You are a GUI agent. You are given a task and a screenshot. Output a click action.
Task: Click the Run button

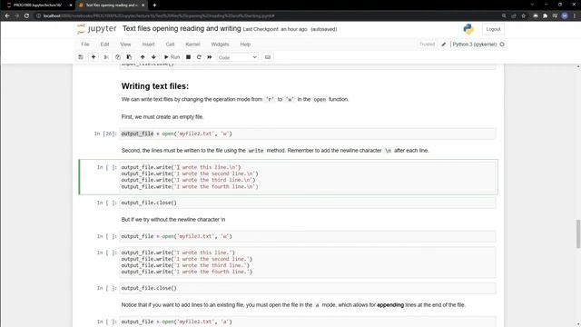coord(172,57)
